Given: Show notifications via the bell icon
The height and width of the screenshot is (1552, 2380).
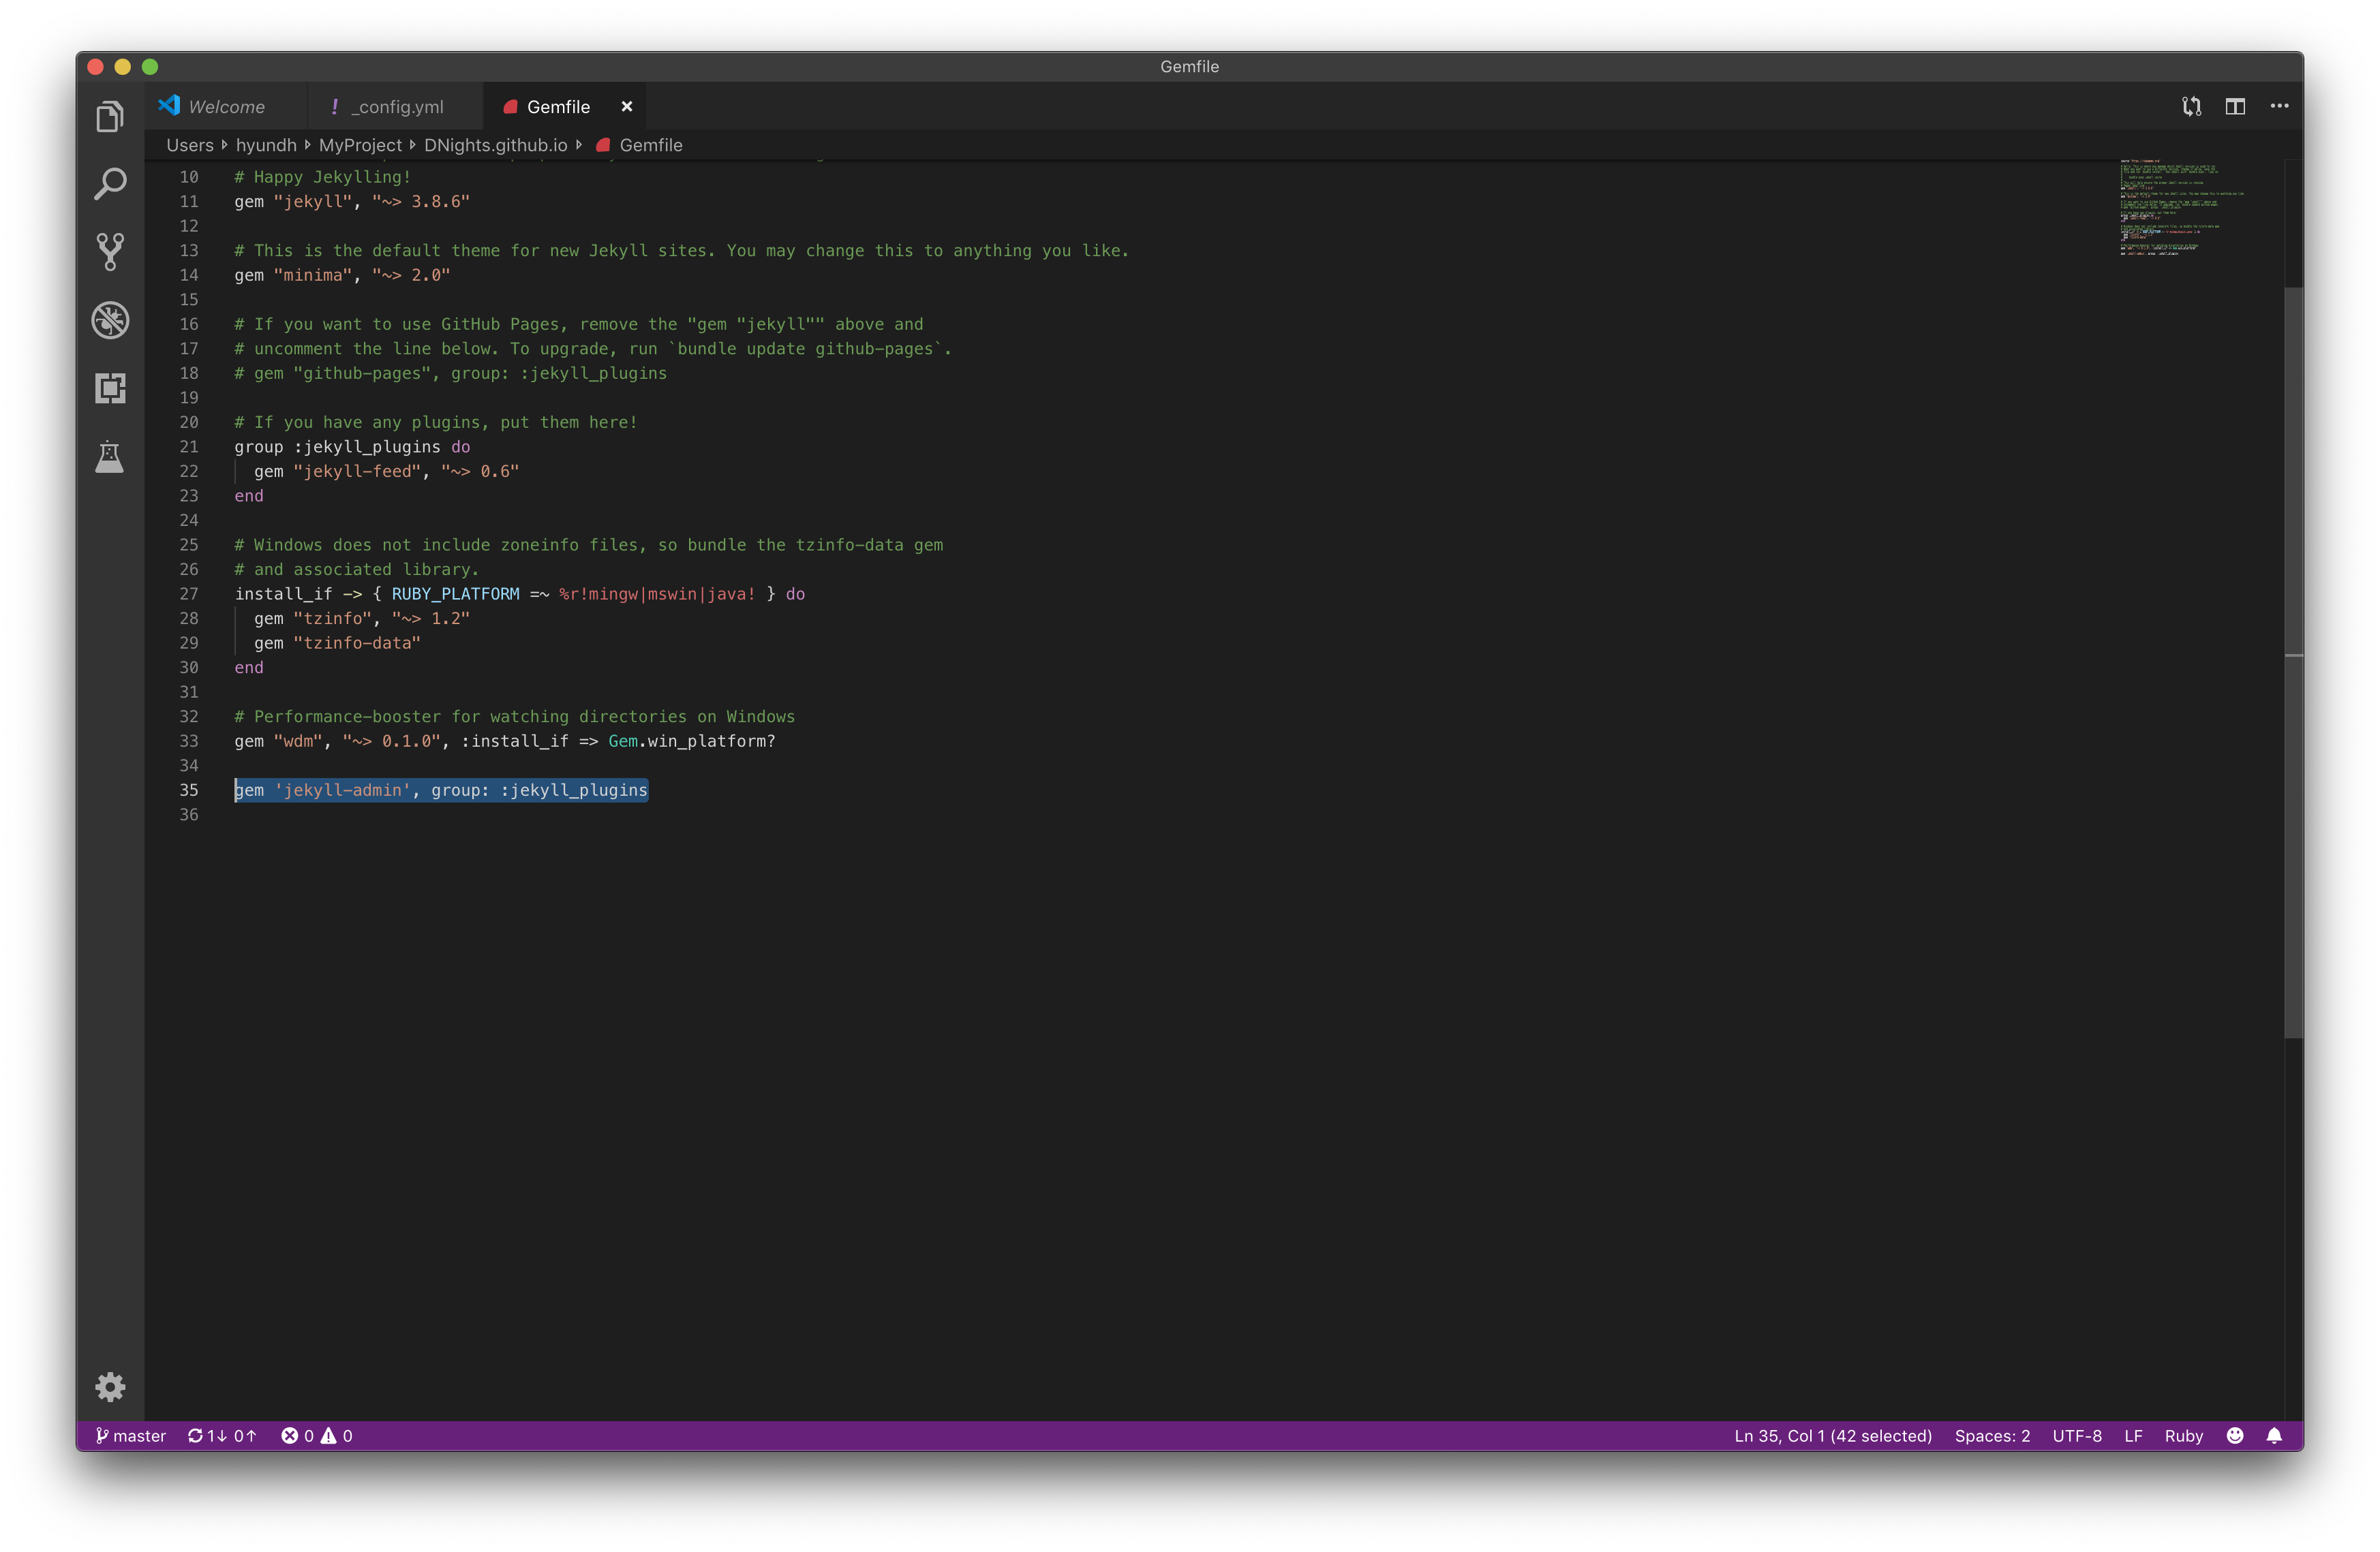Looking at the screenshot, I should (2274, 1436).
